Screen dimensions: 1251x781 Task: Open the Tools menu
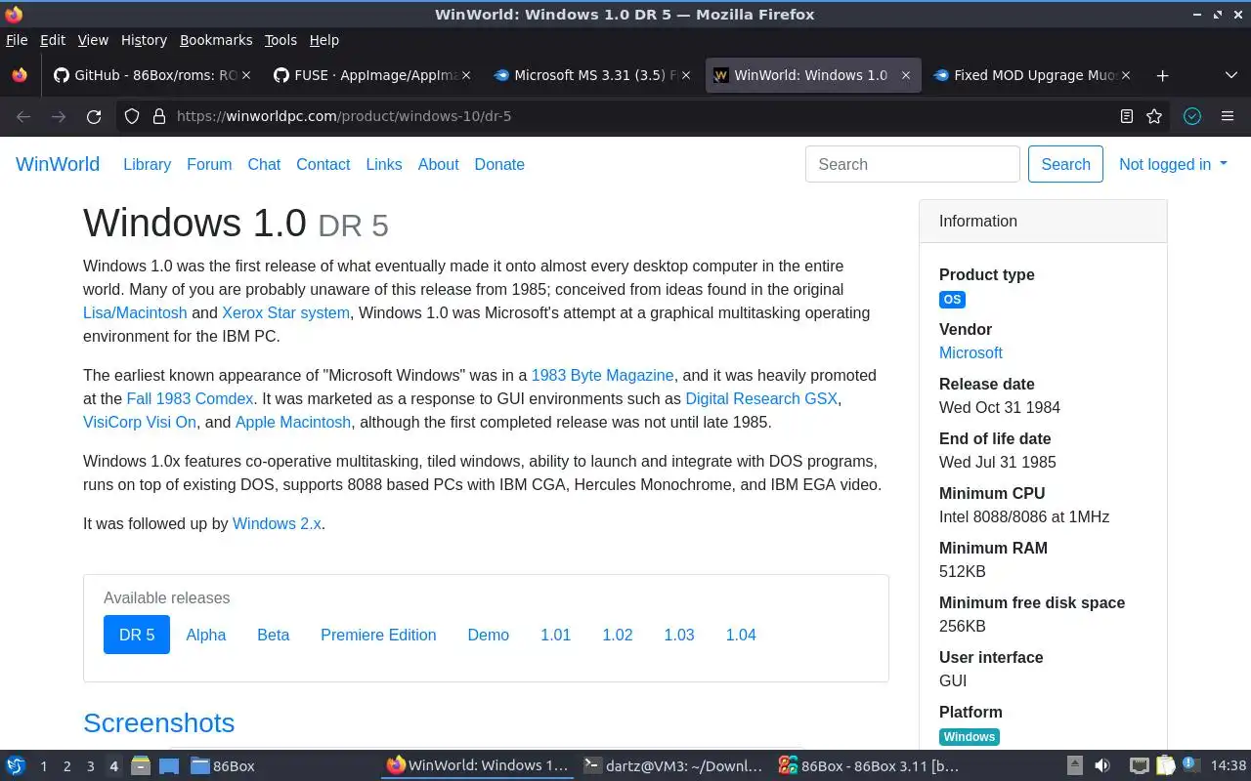280,40
